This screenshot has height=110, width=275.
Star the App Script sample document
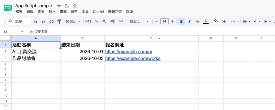pos(59,6)
